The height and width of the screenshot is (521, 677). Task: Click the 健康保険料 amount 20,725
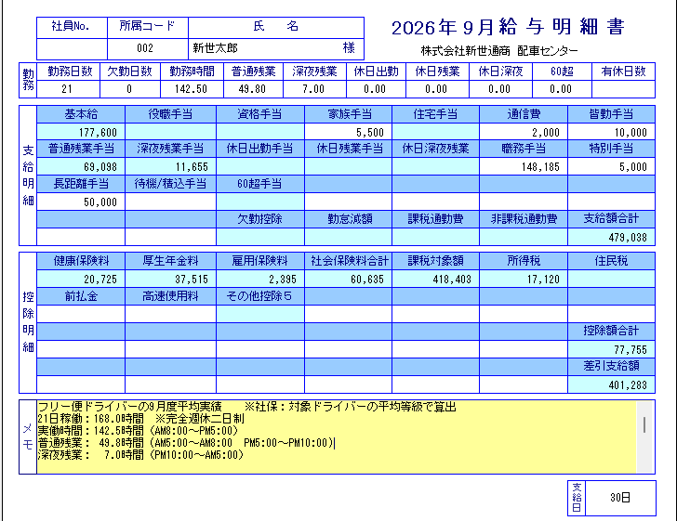[x=81, y=279]
